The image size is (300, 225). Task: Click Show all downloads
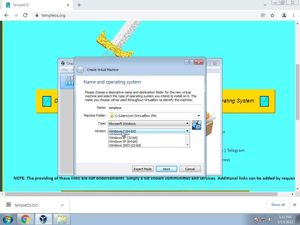[278, 205]
